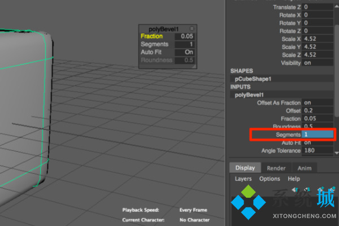Select the Fraction label in in-view editor
This screenshot has width=339, height=226.
[x=151, y=36]
